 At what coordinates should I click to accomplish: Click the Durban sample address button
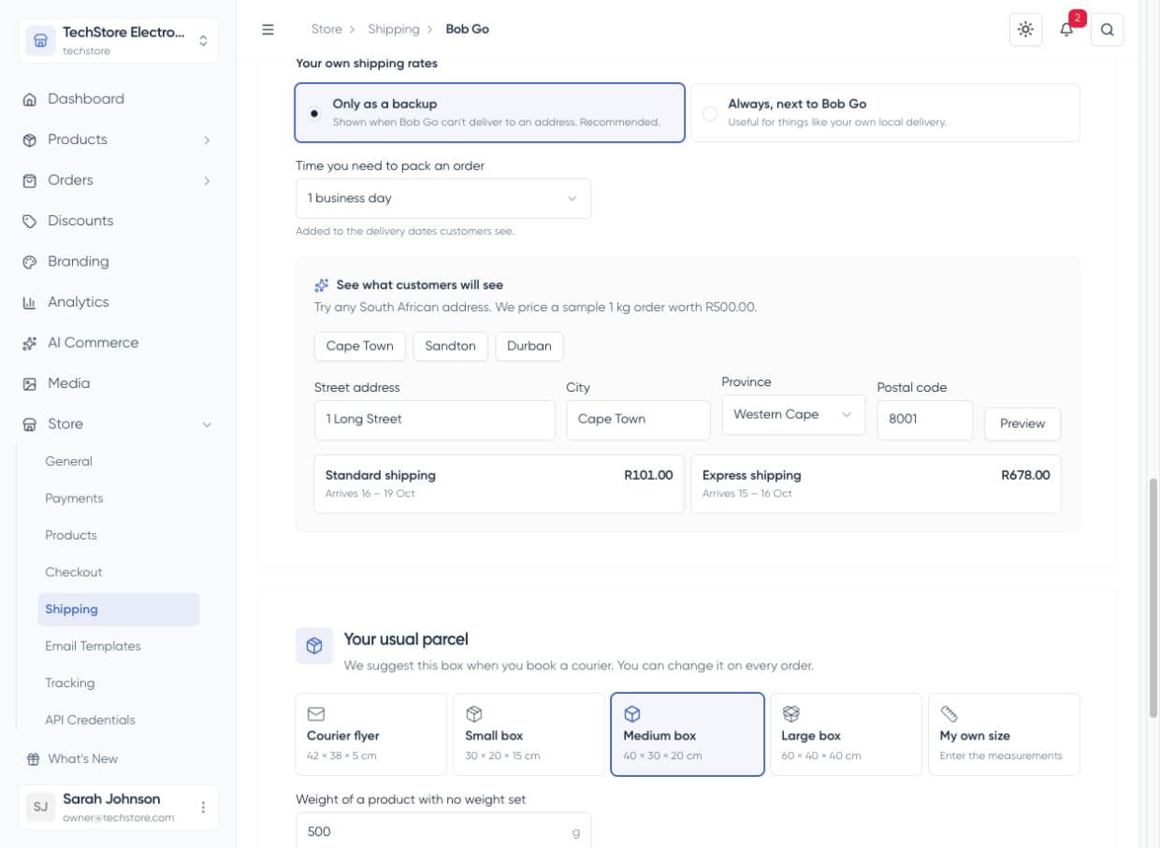(x=529, y=346)
